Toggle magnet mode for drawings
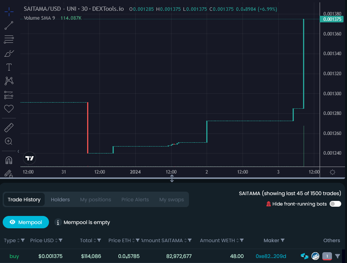347x263 pixels. (9, 160)
